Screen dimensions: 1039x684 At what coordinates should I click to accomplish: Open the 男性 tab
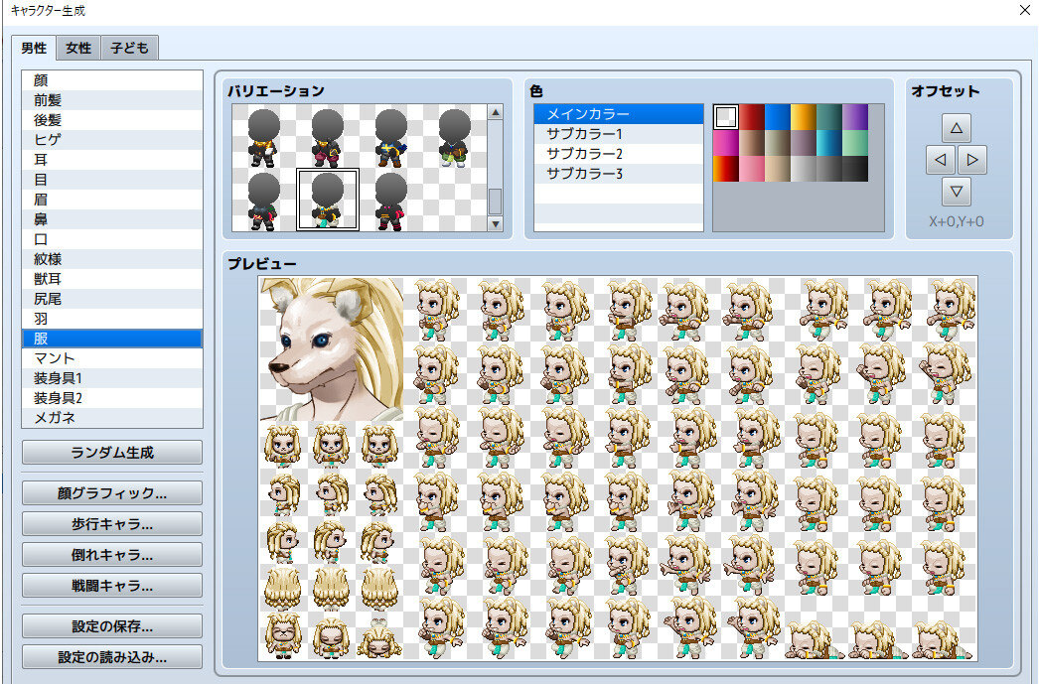[33, 47]
